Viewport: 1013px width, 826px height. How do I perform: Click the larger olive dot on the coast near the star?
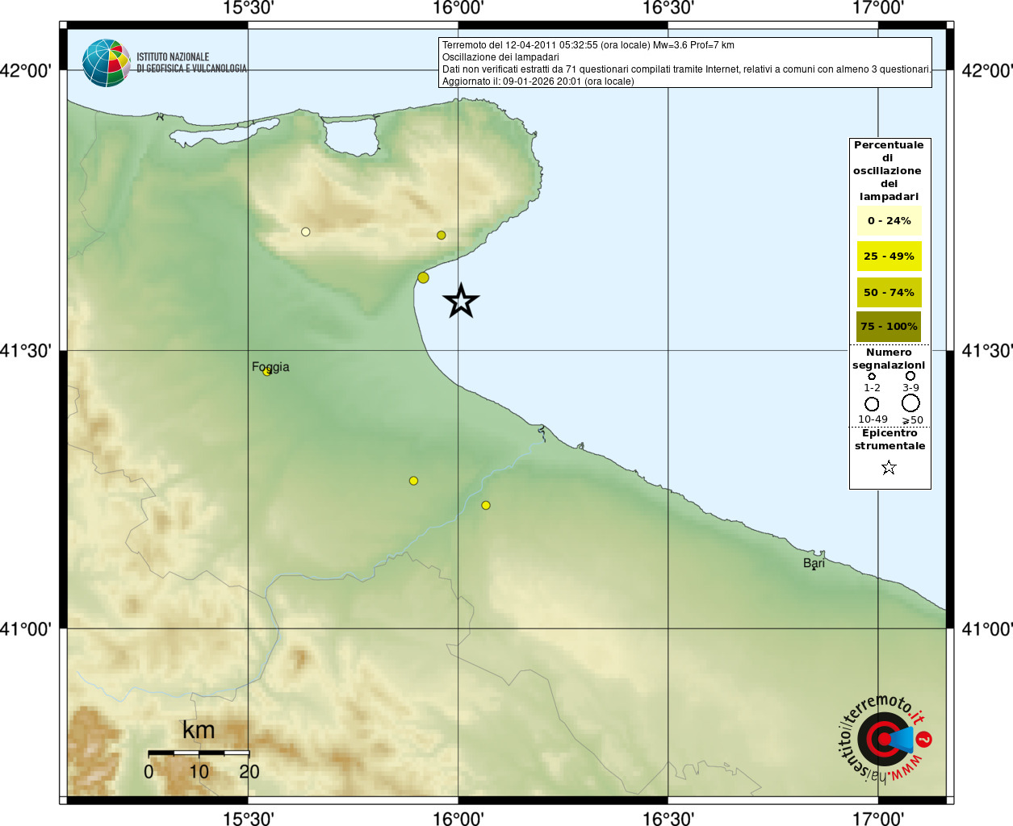point(423,277)
